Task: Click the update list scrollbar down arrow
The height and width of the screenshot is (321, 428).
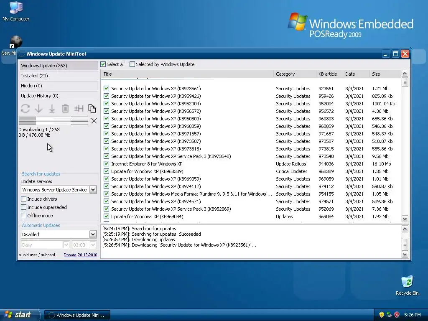Action: pos(405,219)
